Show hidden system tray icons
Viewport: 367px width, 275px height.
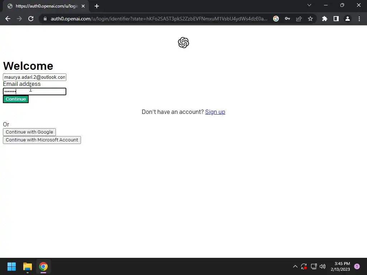pos(295,266)
